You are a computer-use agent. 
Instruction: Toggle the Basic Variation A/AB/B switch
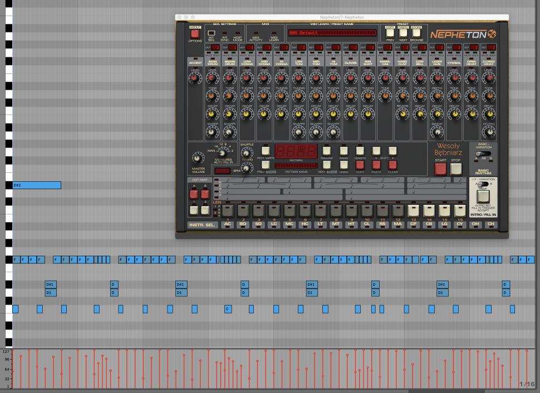[484, 153]
